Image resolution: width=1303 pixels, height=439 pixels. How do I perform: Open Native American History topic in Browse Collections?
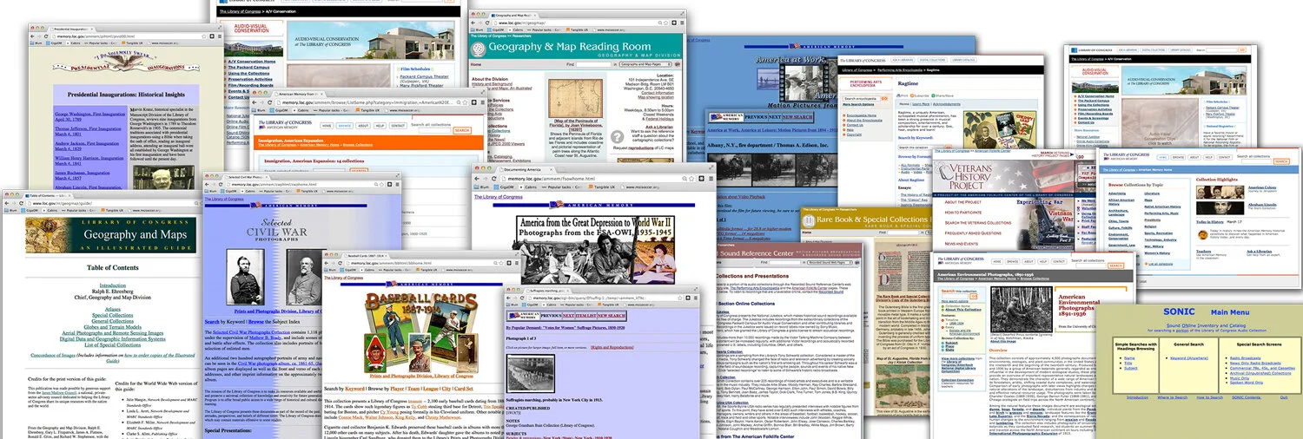tap(1161, 206)
